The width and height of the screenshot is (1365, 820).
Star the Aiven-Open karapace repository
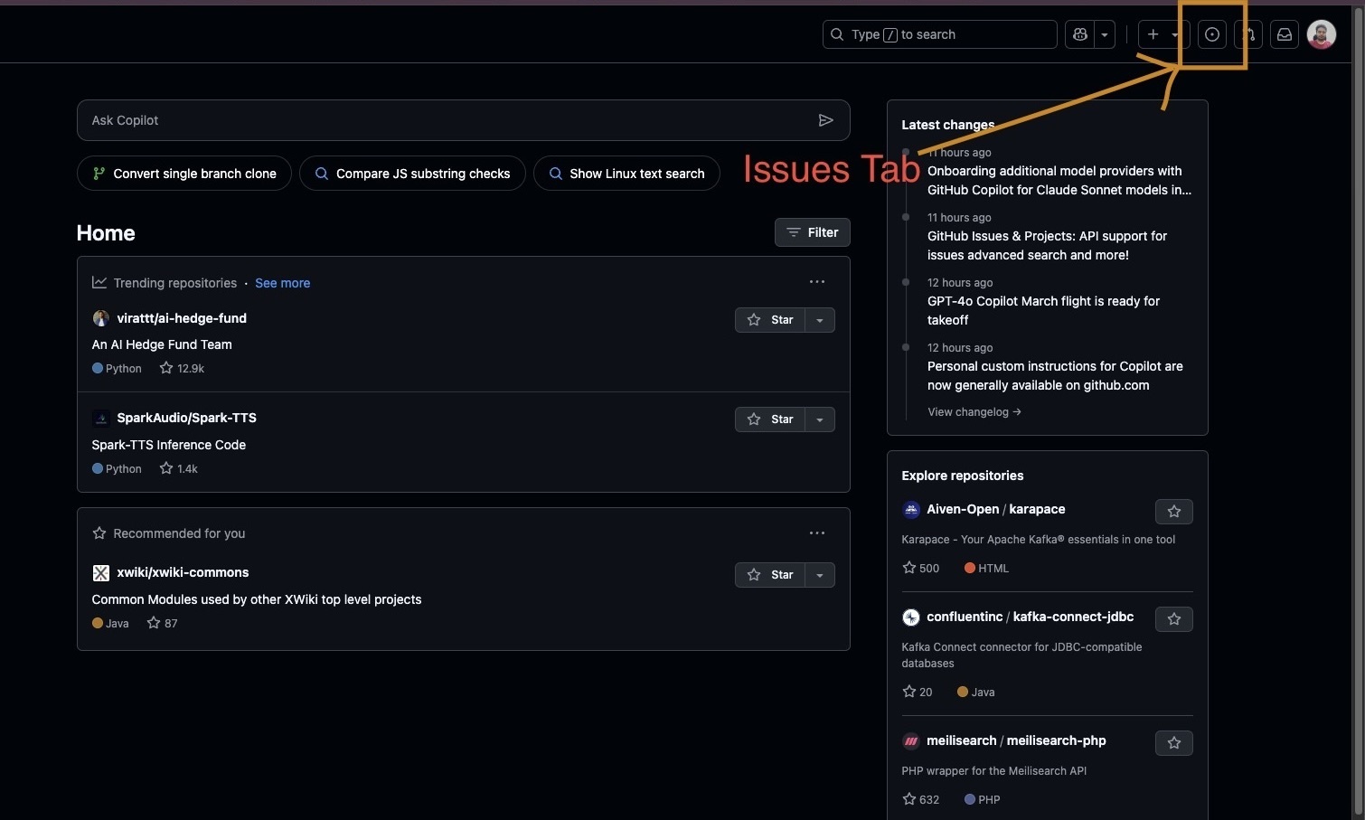(1174, 512)
